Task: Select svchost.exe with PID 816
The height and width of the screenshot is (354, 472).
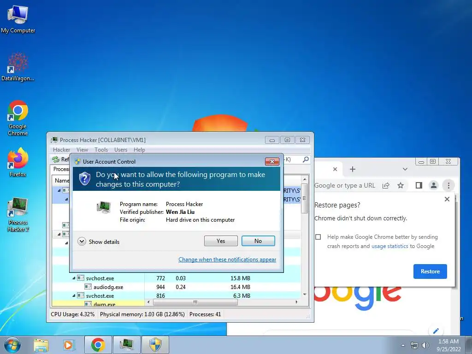Action: pos(176,295)
